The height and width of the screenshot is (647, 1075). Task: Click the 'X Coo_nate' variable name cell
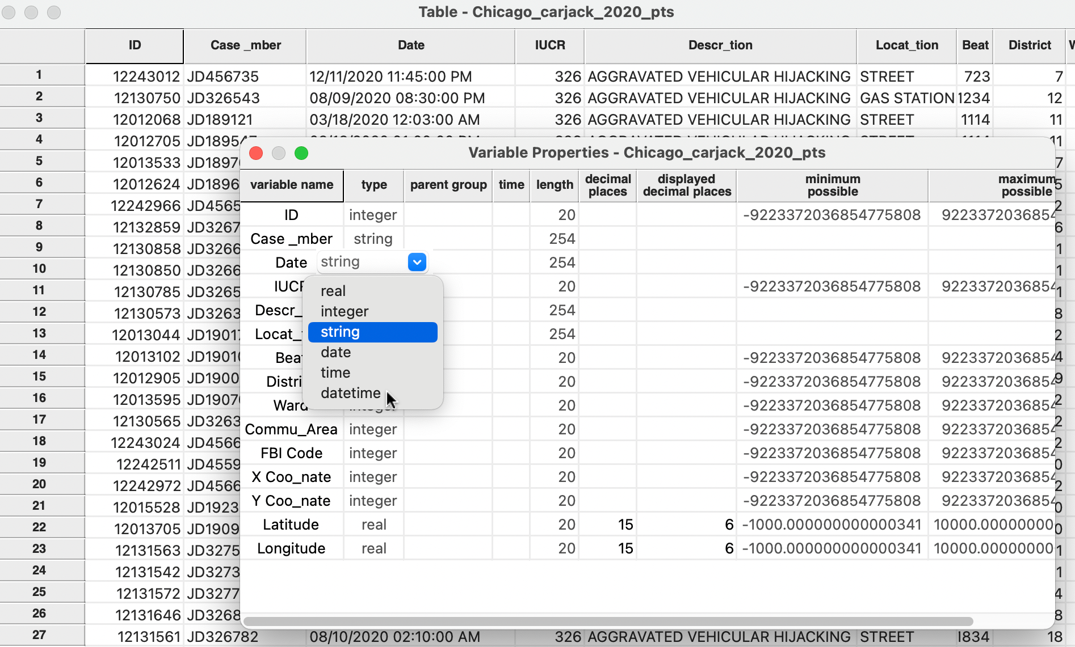click(291, 477)
